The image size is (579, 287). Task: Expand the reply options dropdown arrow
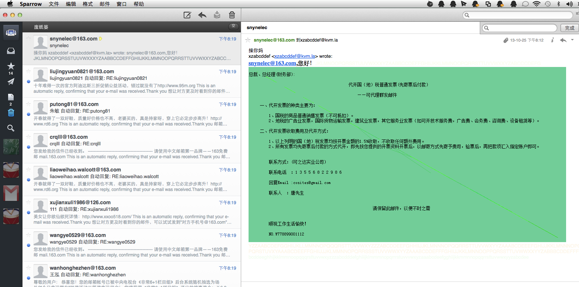(x=572, y=40)
